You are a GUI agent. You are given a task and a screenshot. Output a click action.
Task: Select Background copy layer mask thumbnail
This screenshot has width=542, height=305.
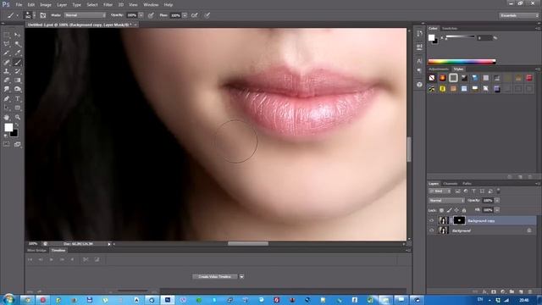(x=459, y=220)
